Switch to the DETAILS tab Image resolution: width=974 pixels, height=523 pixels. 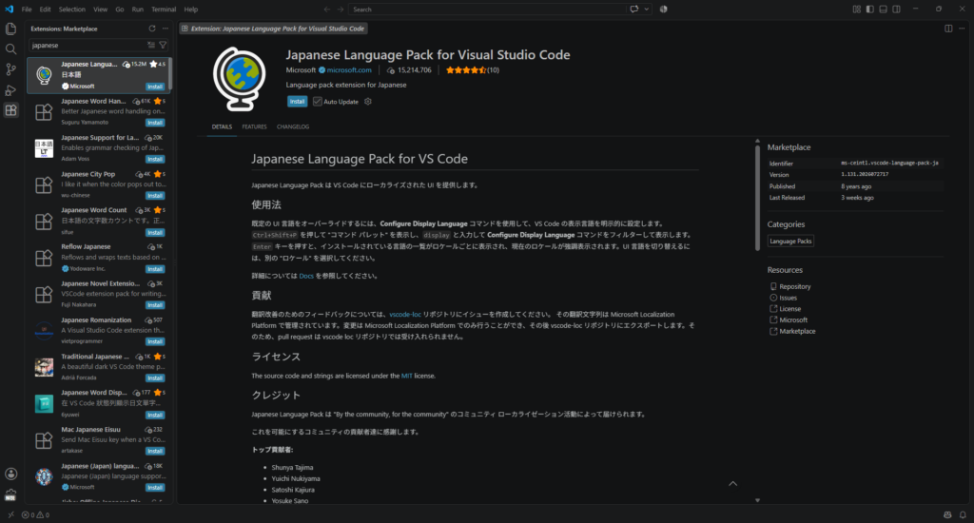coord(222,126)
